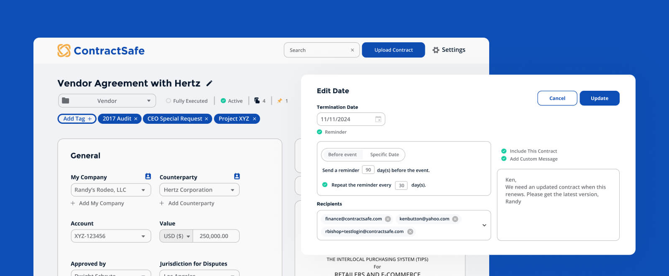Open Counterparty Hertz Corporation dropdown
This screenshot has width=669, height=276.
(x=199, y=190)
